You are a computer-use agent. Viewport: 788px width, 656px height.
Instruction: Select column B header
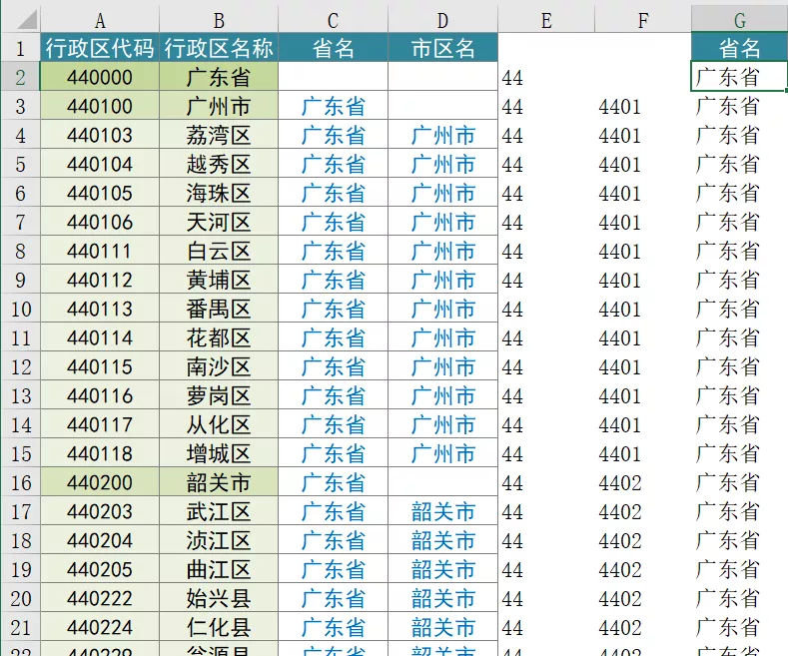click(x=219, y=20)
